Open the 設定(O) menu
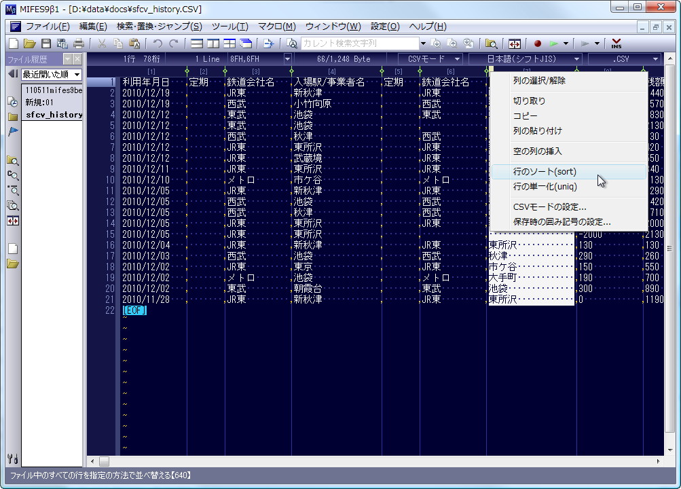The image size is (681, 489). tap(385, 26)
